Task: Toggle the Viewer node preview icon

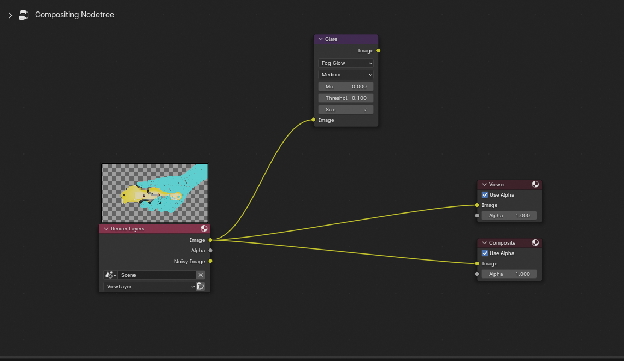Action: click(x=535, y=185)
